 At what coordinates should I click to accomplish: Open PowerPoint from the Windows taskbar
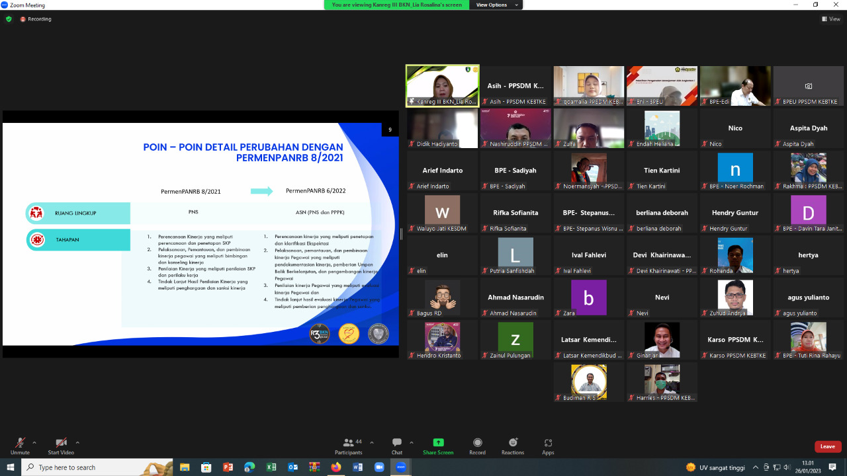click(228, 467)
